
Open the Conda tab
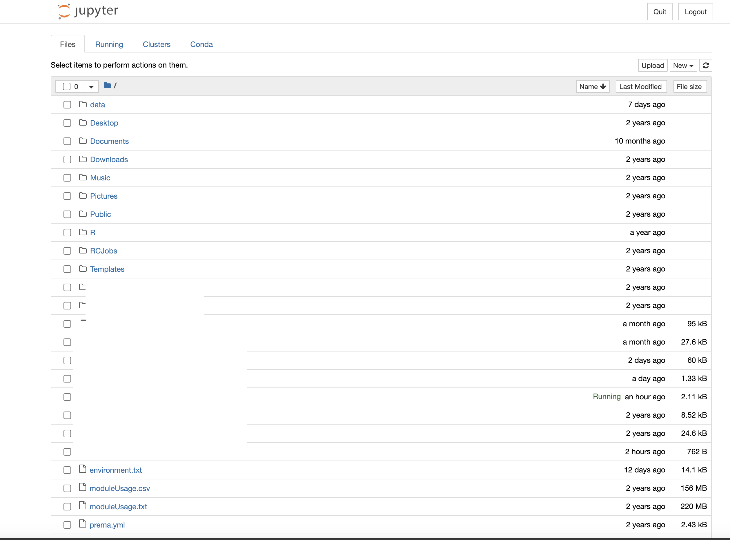[201, 44]
